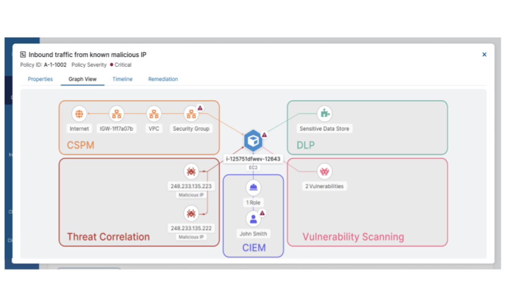Switch to the Properties tab
The height and width of the screenshot is (285, 507).
(x=40, y=79)
